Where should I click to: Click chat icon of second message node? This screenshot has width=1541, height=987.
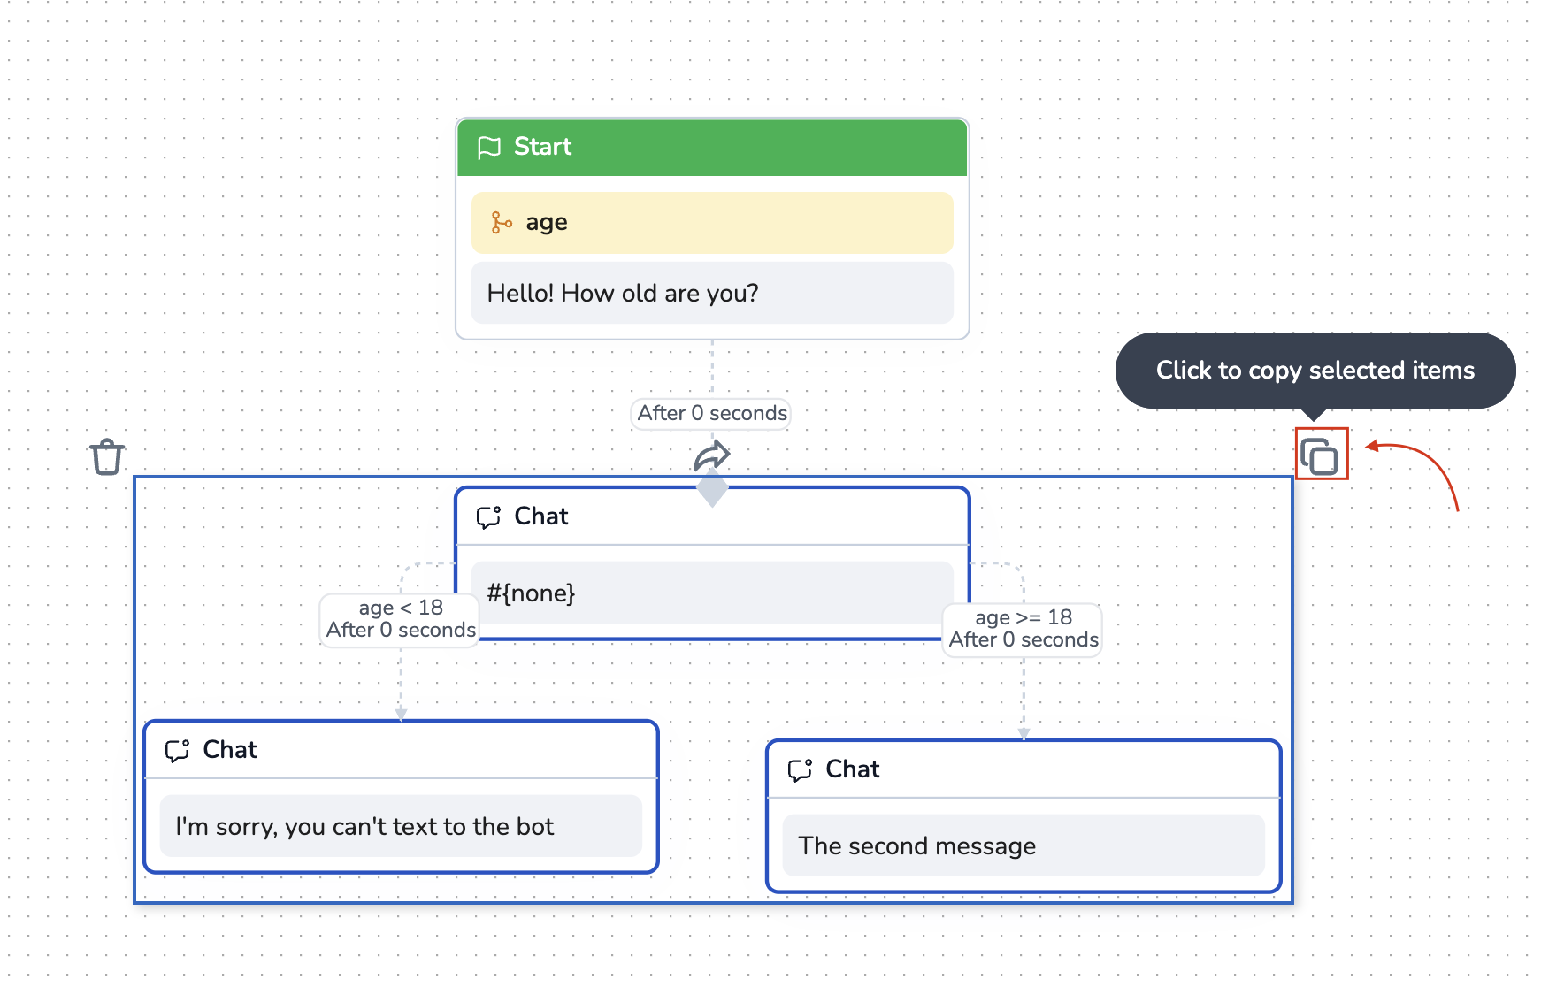pyautogui.click(x=800, y=770)
